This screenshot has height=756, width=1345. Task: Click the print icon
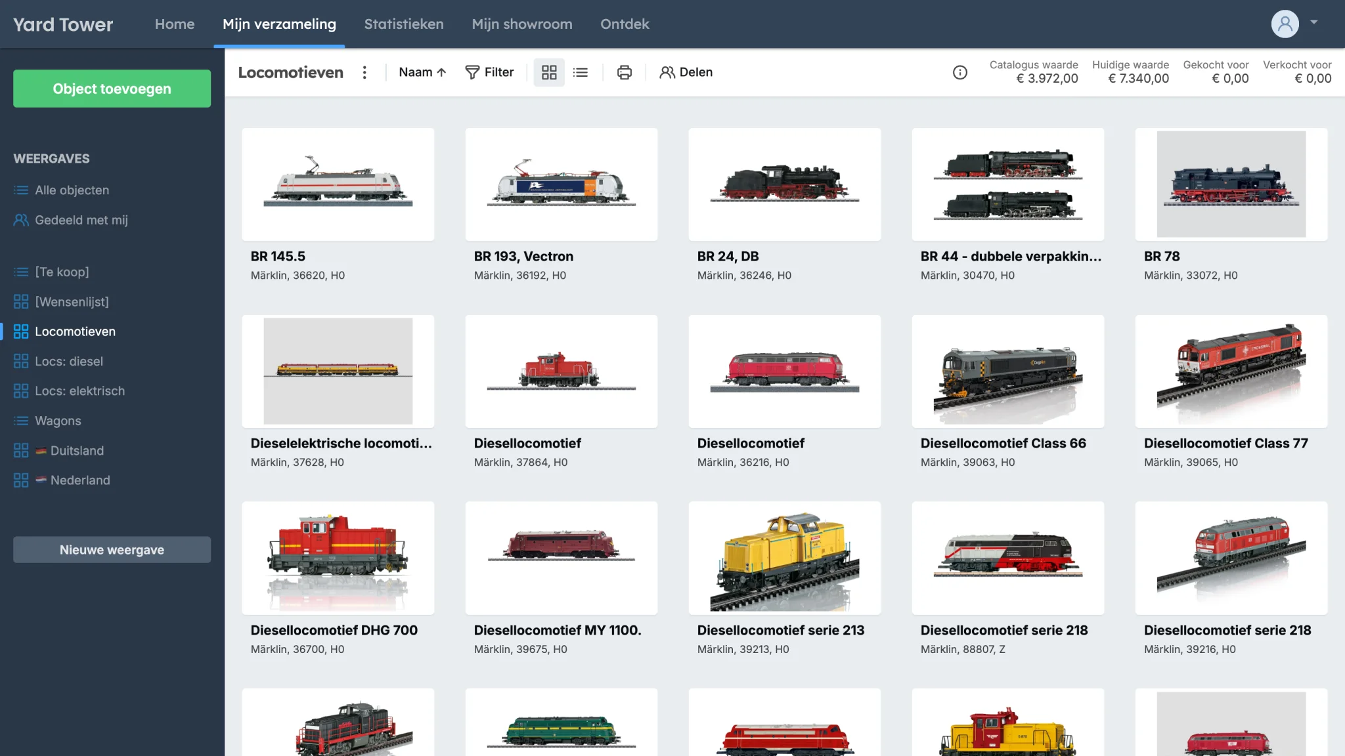point(625,72)
